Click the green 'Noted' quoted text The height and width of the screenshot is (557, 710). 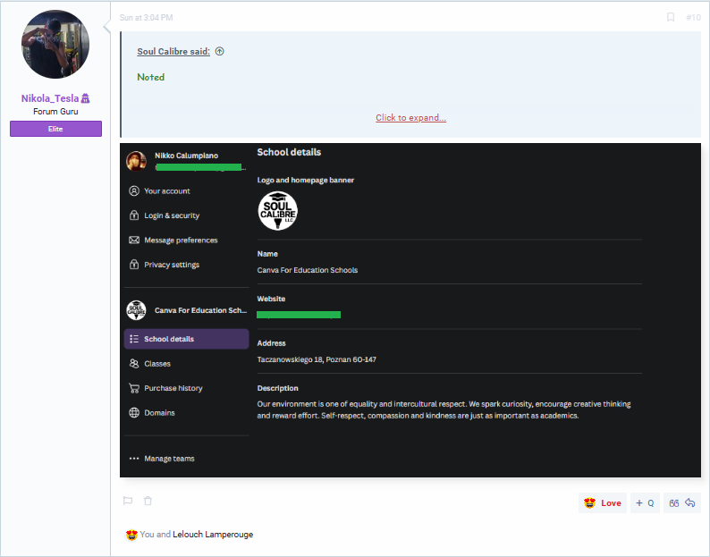(151, 77)
